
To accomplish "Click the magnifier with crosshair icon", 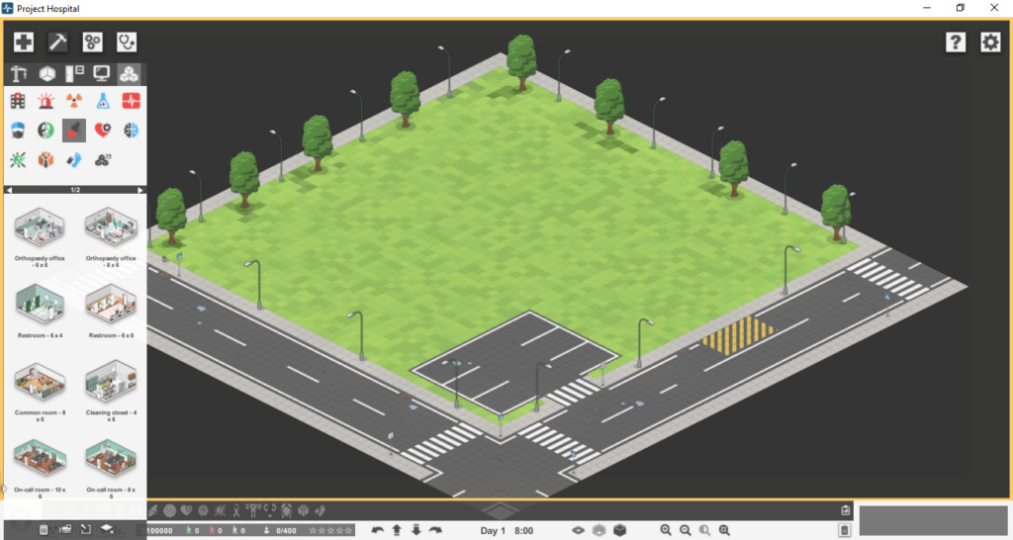I will [x=724, y=530].
